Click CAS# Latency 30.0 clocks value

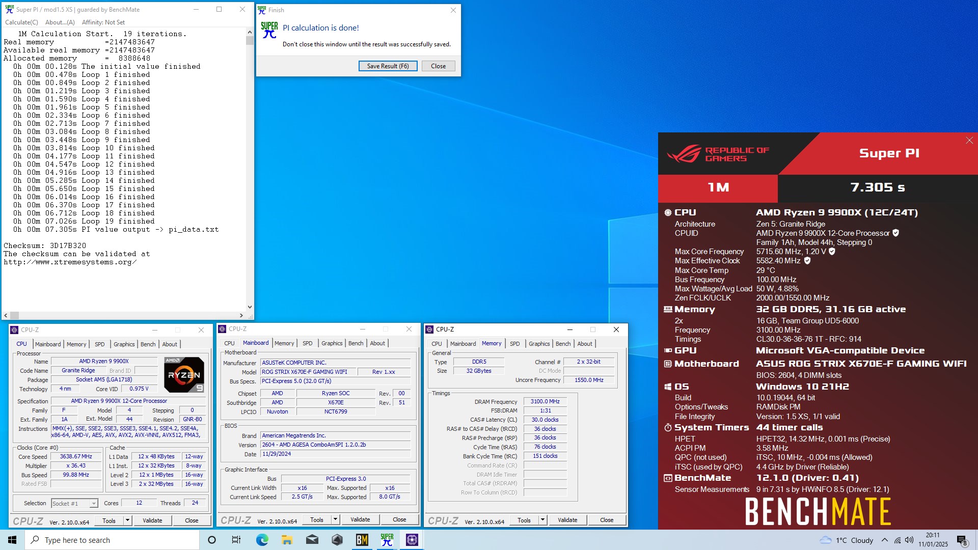(545, 420)
